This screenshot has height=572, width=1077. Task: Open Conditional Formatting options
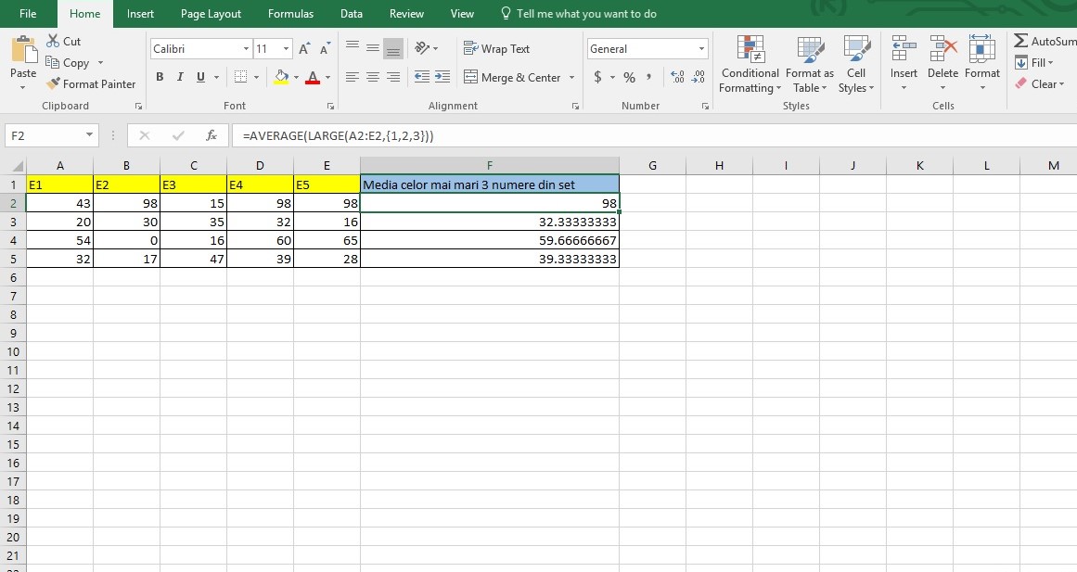tap(749, 65)
